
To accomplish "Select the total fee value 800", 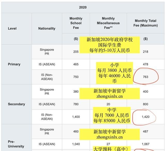I will pyautogui.click(x=145, y=104).
